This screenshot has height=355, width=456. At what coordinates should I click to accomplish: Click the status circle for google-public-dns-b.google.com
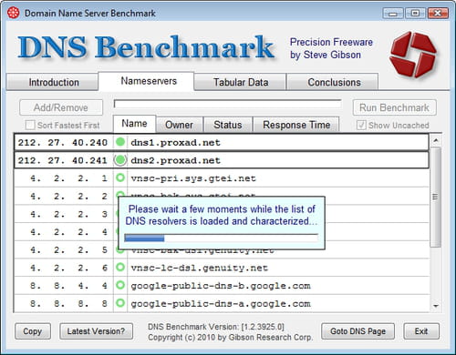120,285
